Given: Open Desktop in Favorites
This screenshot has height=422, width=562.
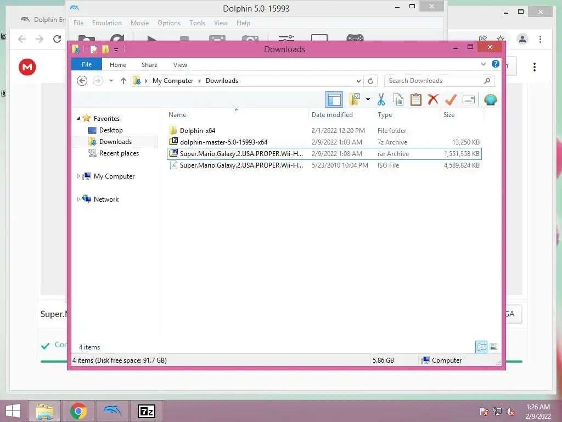Looking at the screenshot, I should (111, 130).
